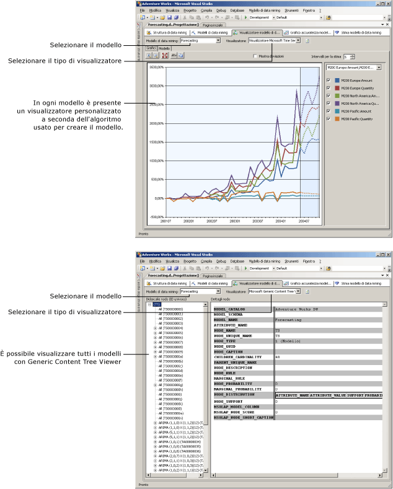Click Save All icon in chart window toolbar
393x489 pixels.
pos(176,17)
